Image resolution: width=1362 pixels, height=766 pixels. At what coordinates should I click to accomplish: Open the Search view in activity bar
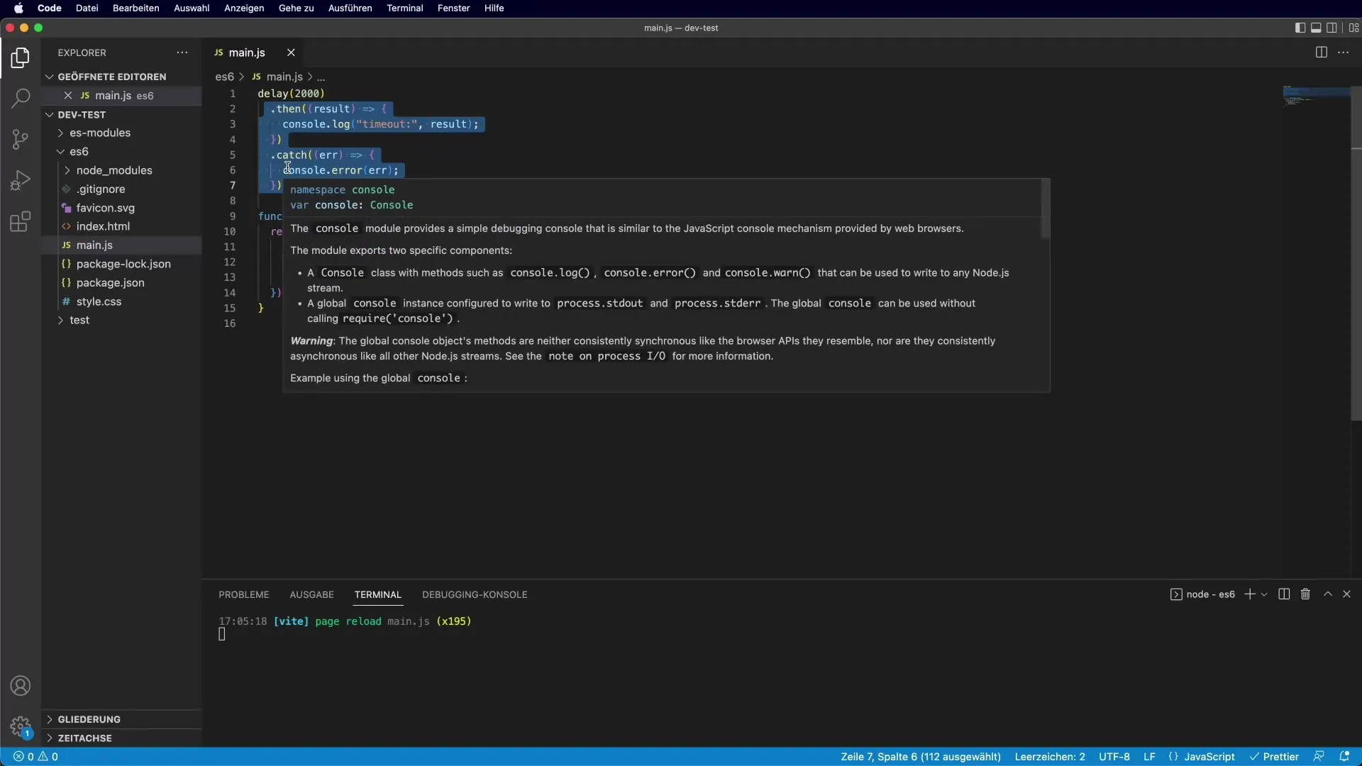pyautogui.click(x=21, y=98)
